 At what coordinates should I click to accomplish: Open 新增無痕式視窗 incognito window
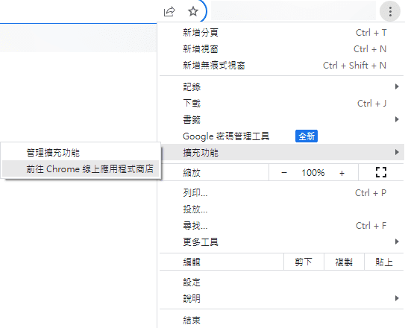(x=281, y=66)
